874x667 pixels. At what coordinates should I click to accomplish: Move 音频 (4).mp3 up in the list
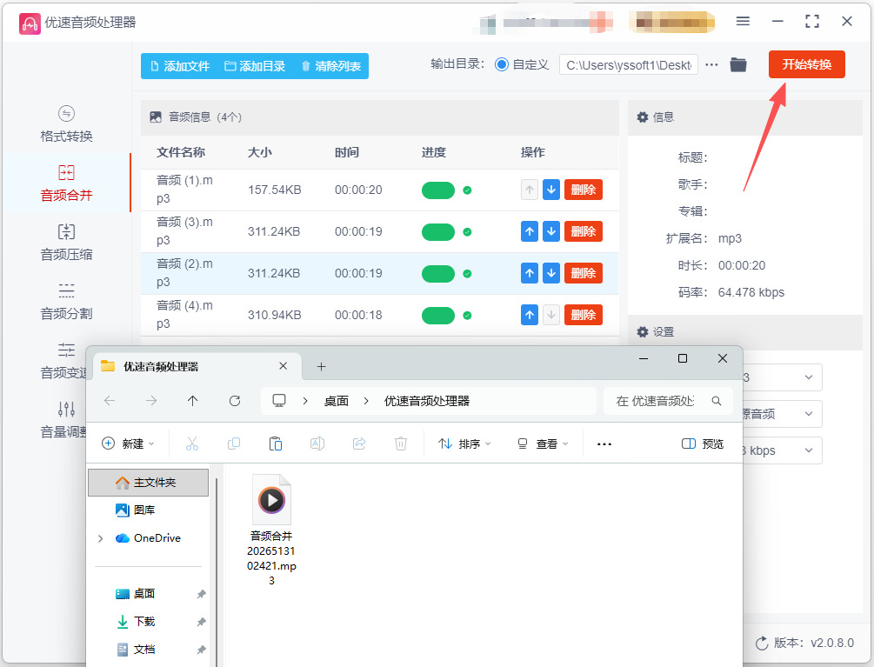tap(529, 315)
